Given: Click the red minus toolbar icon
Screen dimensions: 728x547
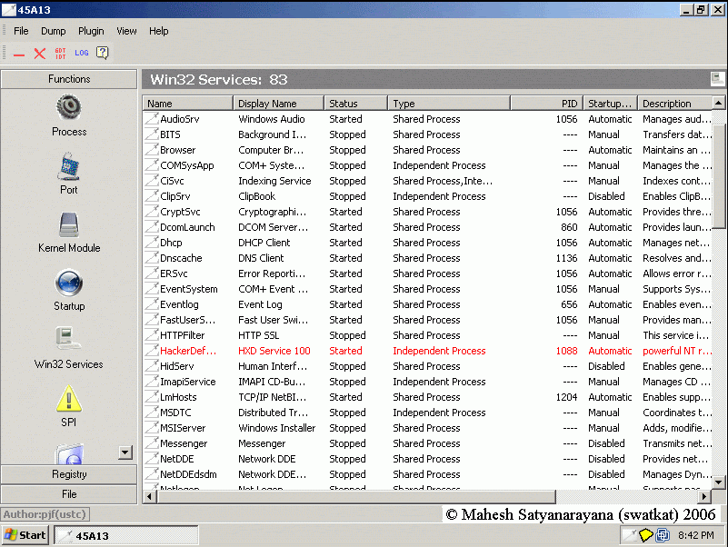Looking at the screenshot, I should tap(19, 55).
